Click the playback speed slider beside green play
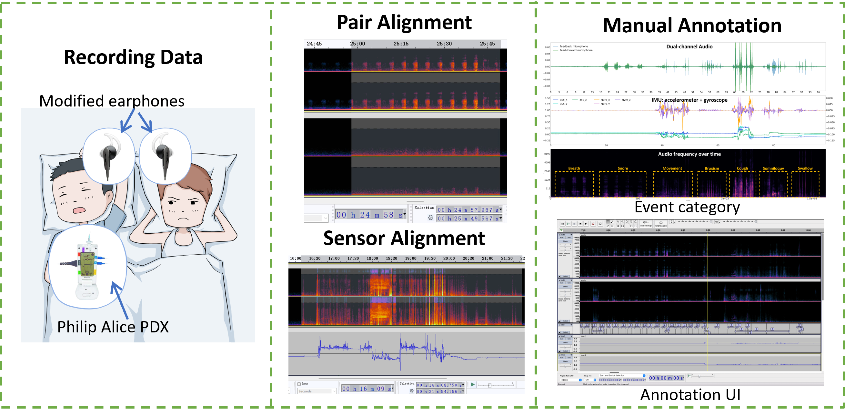 490,385
